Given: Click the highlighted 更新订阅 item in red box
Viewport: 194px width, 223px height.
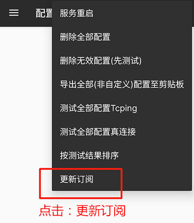Looking at the screenshot, I should (122, 179).
